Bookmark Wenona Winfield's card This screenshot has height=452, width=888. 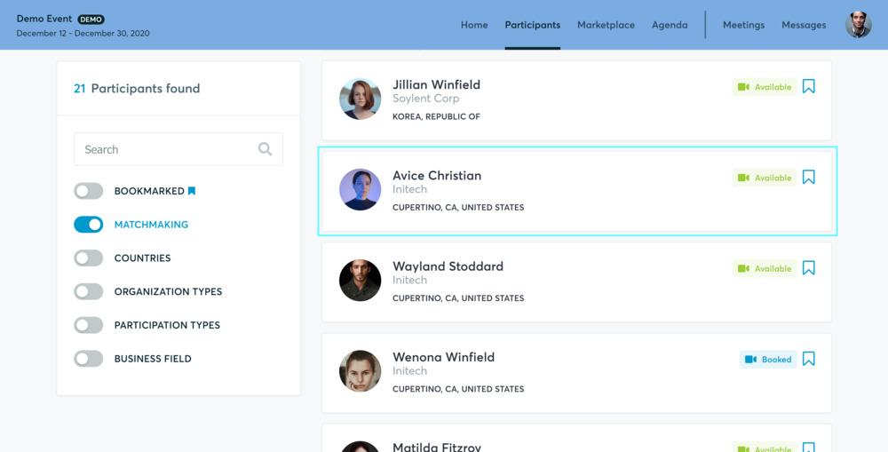pos(809,359)
